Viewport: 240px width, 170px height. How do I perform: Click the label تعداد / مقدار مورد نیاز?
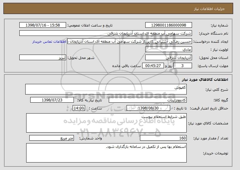(x=211, y=138)
